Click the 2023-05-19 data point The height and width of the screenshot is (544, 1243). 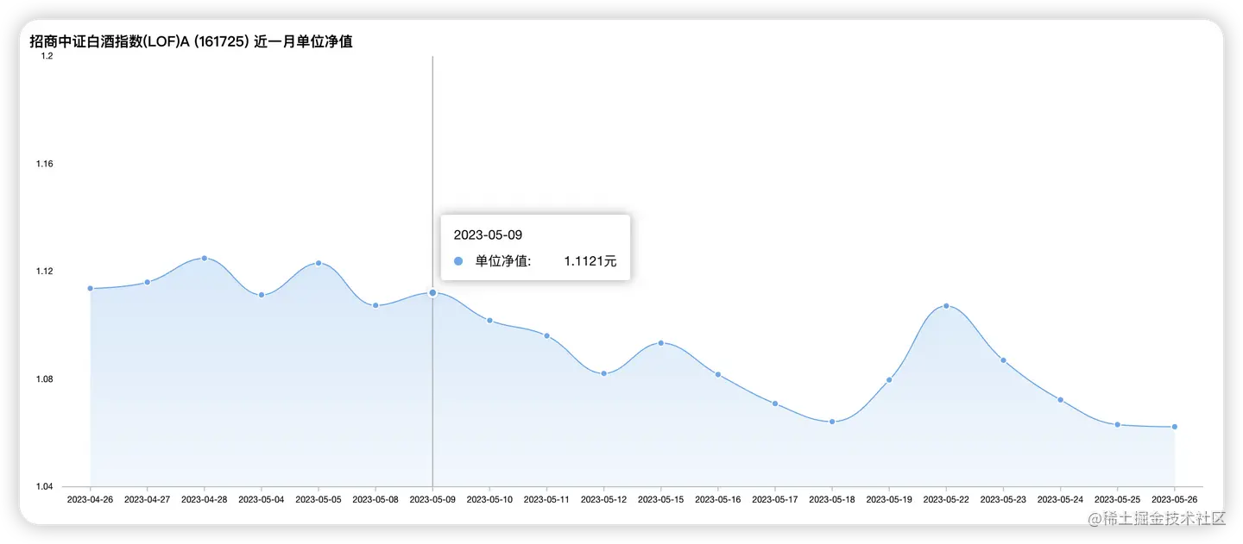(x=889, y=379)
